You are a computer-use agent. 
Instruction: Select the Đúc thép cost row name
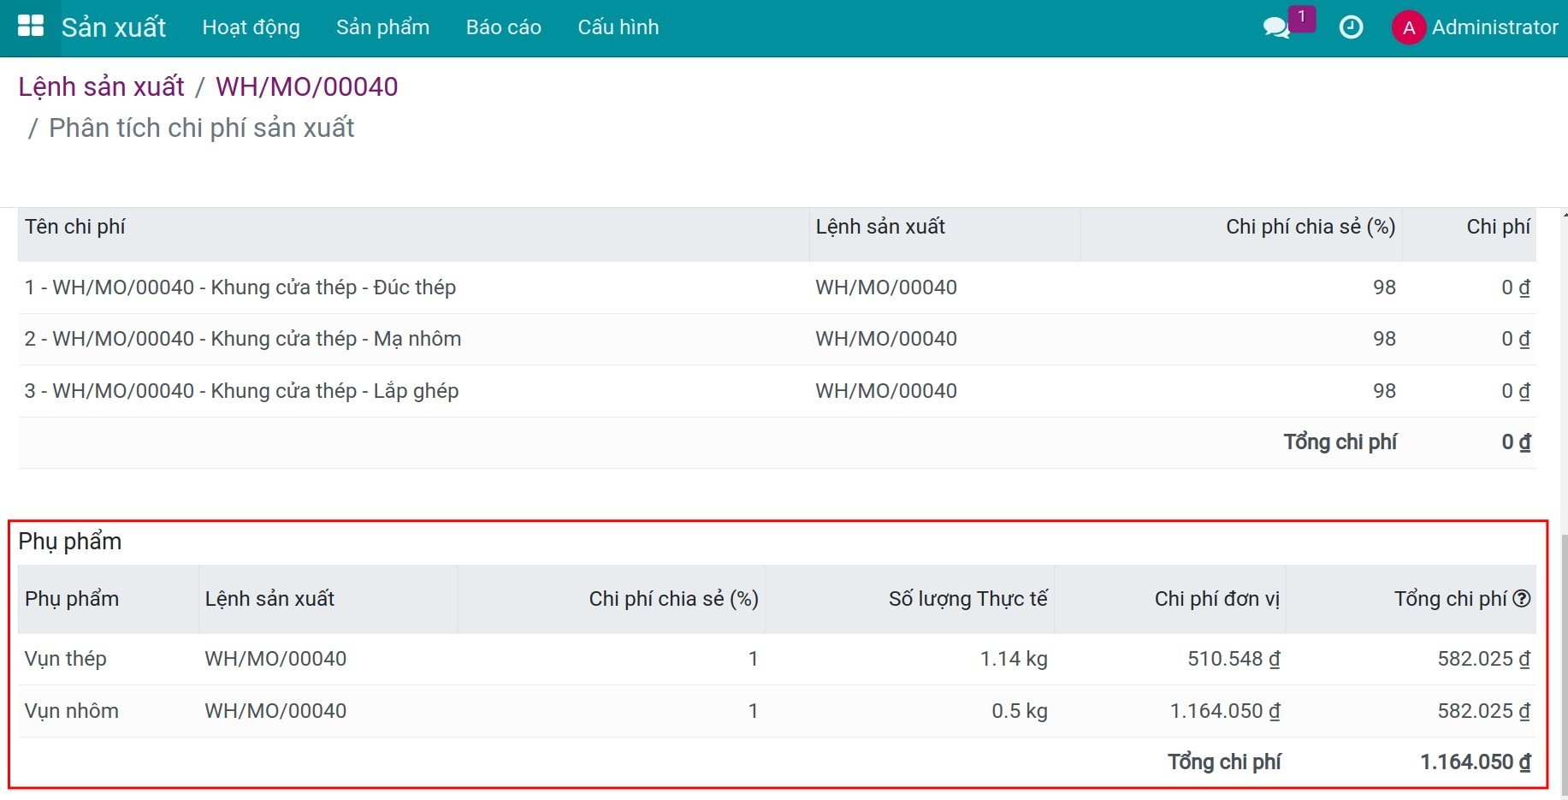coord(240,287)
